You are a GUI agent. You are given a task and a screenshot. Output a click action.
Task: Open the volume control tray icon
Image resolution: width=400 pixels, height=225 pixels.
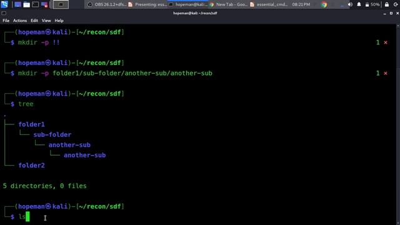point(350,4)
